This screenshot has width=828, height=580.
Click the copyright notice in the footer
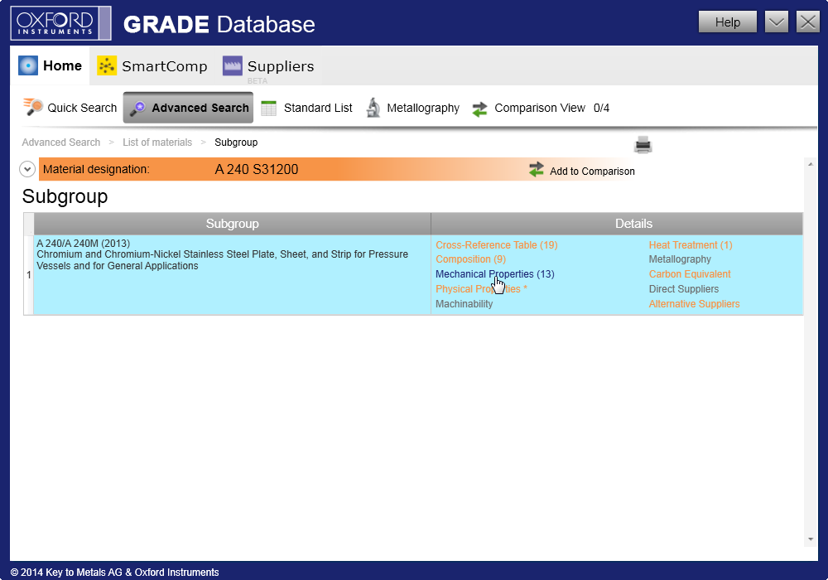click(x=114, y=572)
